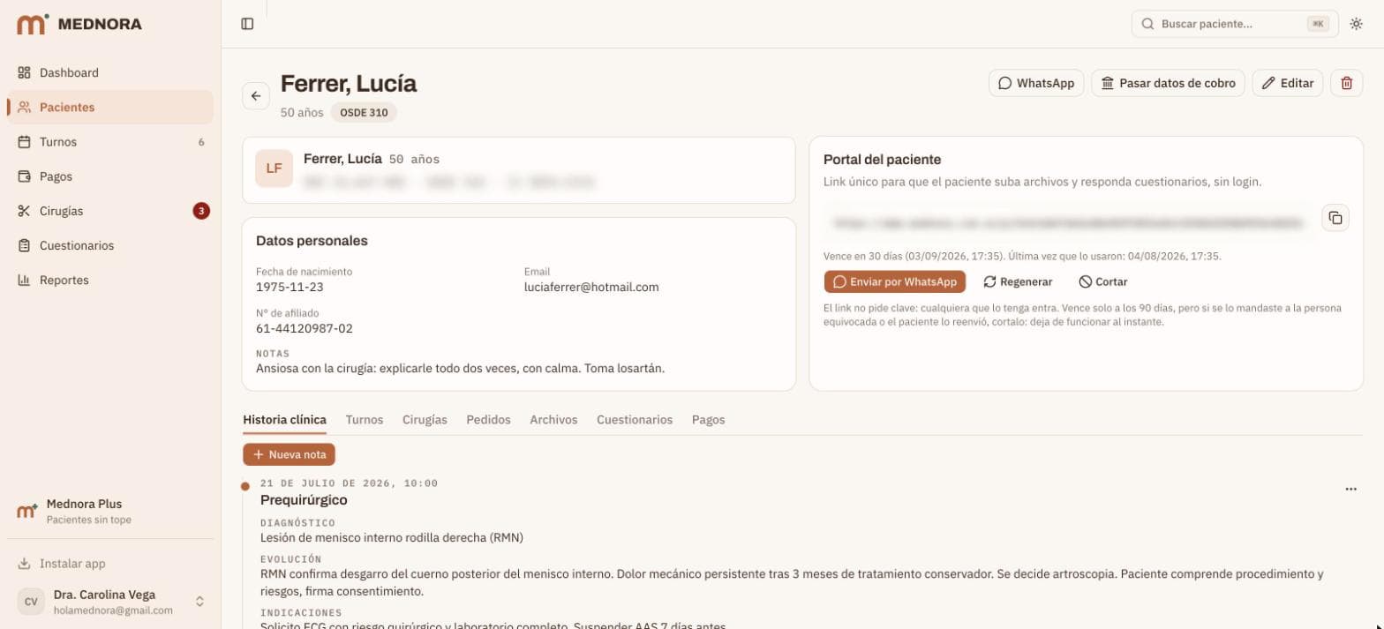The height and width of the screenshot is (629, 1384).
Task: Toggle the light/dark theme sun icon
Action: [x=1357, y=24]
